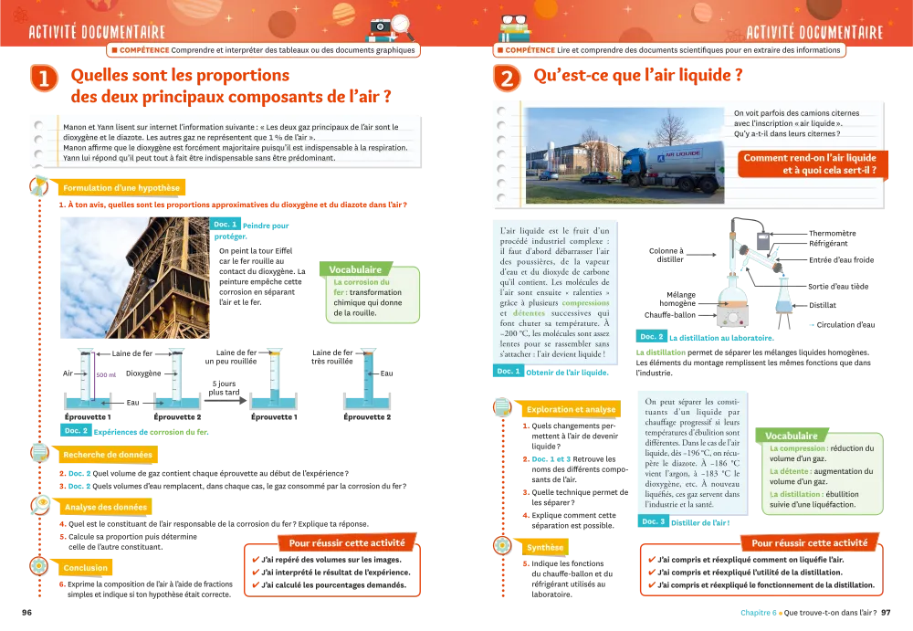Click the highlighted word 'compressions' in Doc. 1 text
Screen dimensions: 913x631
pyautogui.click(x=586, y=302)
